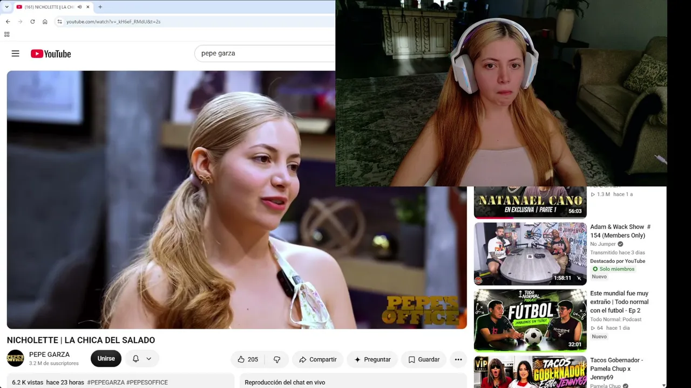Open 'Tacos Gobernador - Pamela Chup x Jenny69' title

coord(617,369)
